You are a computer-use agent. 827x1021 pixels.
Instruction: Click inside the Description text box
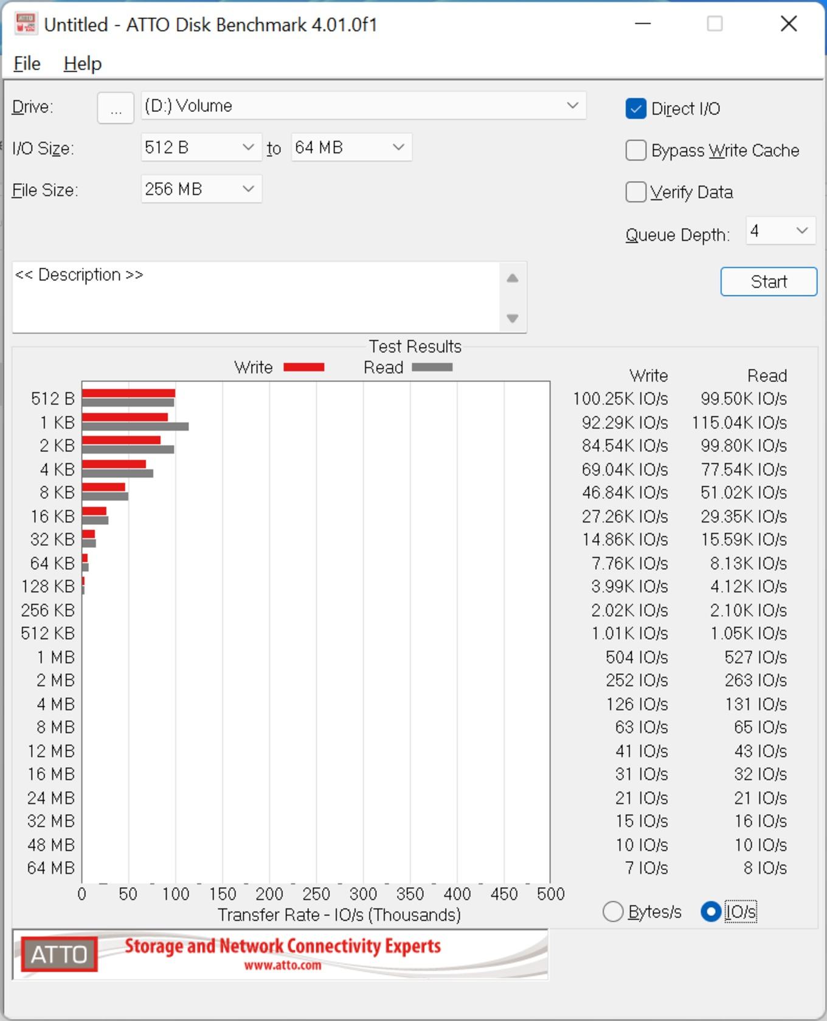(255, 297)
